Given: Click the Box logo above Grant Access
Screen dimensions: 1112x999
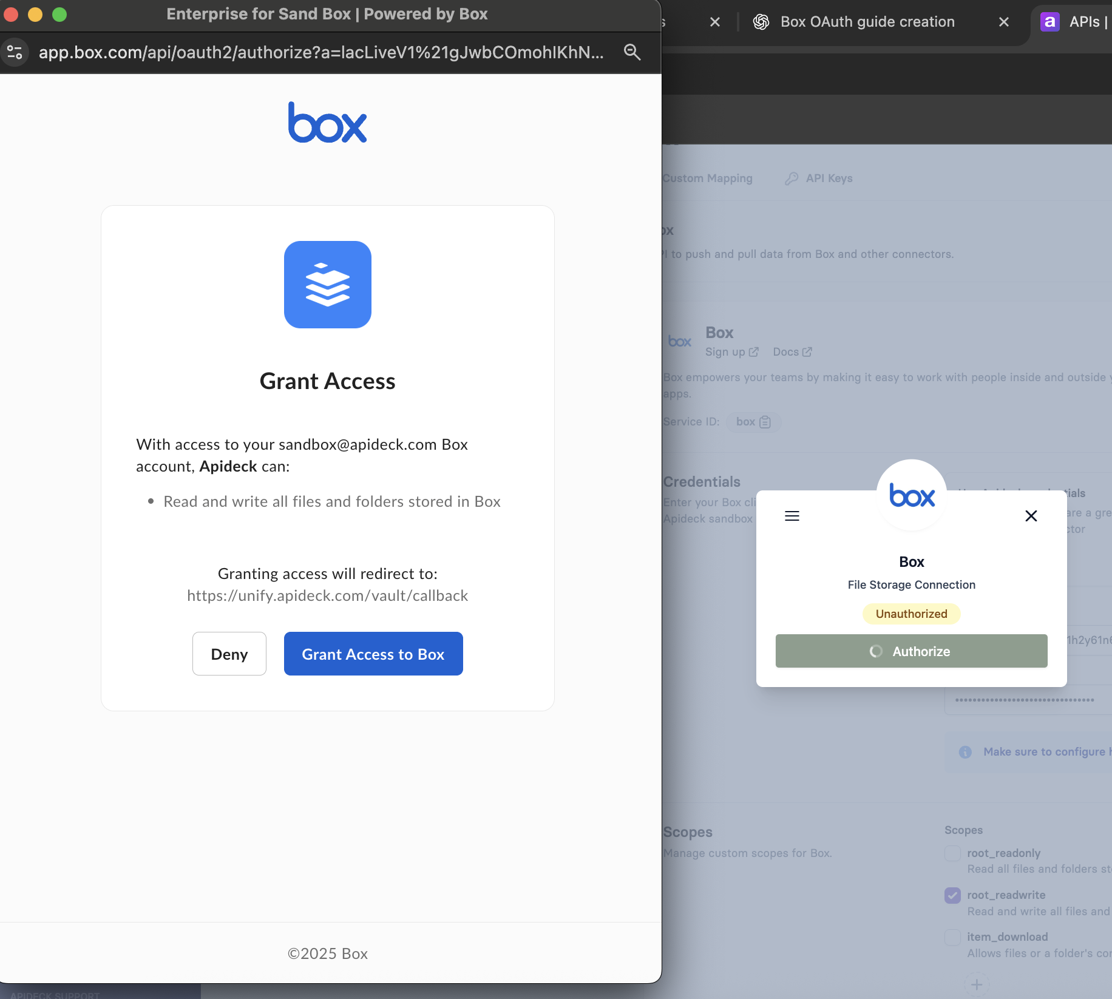Looking at the screenshot, I should point(327,123).
